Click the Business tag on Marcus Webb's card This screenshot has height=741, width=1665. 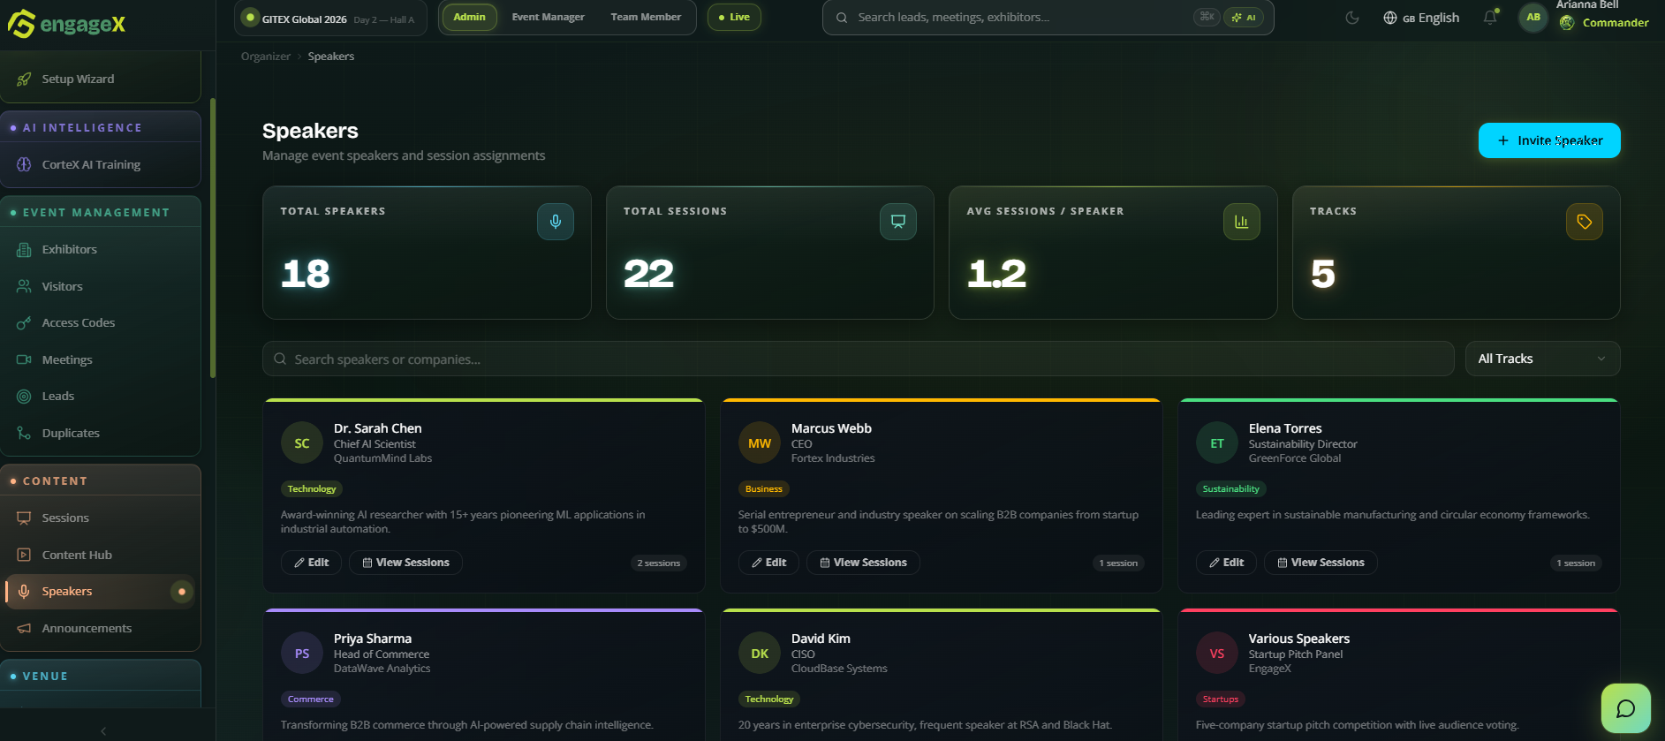[x=764, y=489]
